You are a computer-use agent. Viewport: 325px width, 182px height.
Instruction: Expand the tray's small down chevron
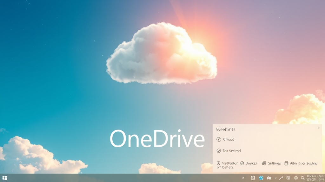275,178
